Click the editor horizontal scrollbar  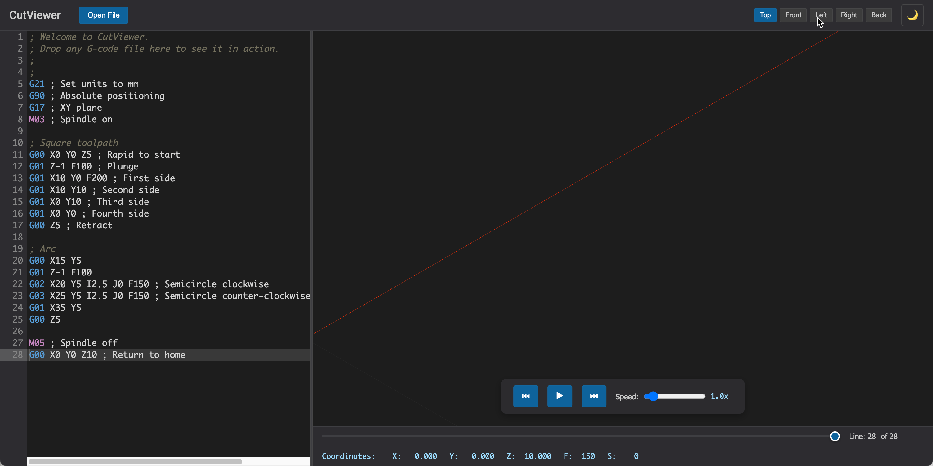[x=135, y=461]
